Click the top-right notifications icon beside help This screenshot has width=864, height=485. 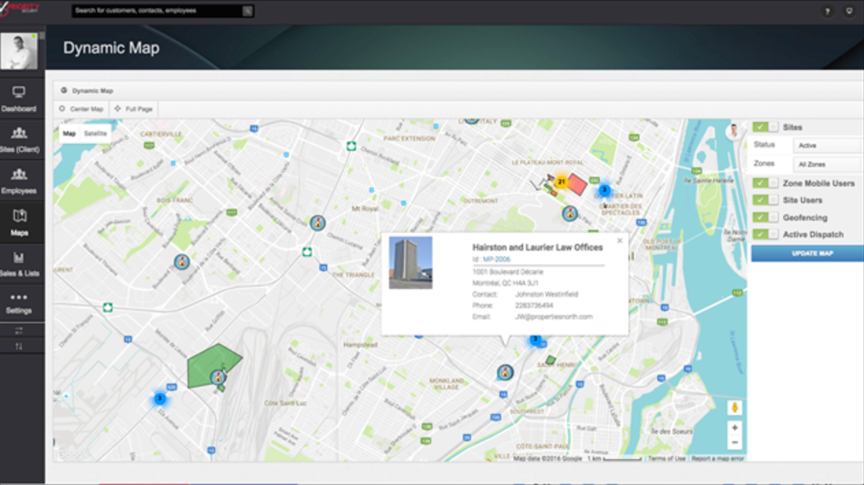click(850, 12)
